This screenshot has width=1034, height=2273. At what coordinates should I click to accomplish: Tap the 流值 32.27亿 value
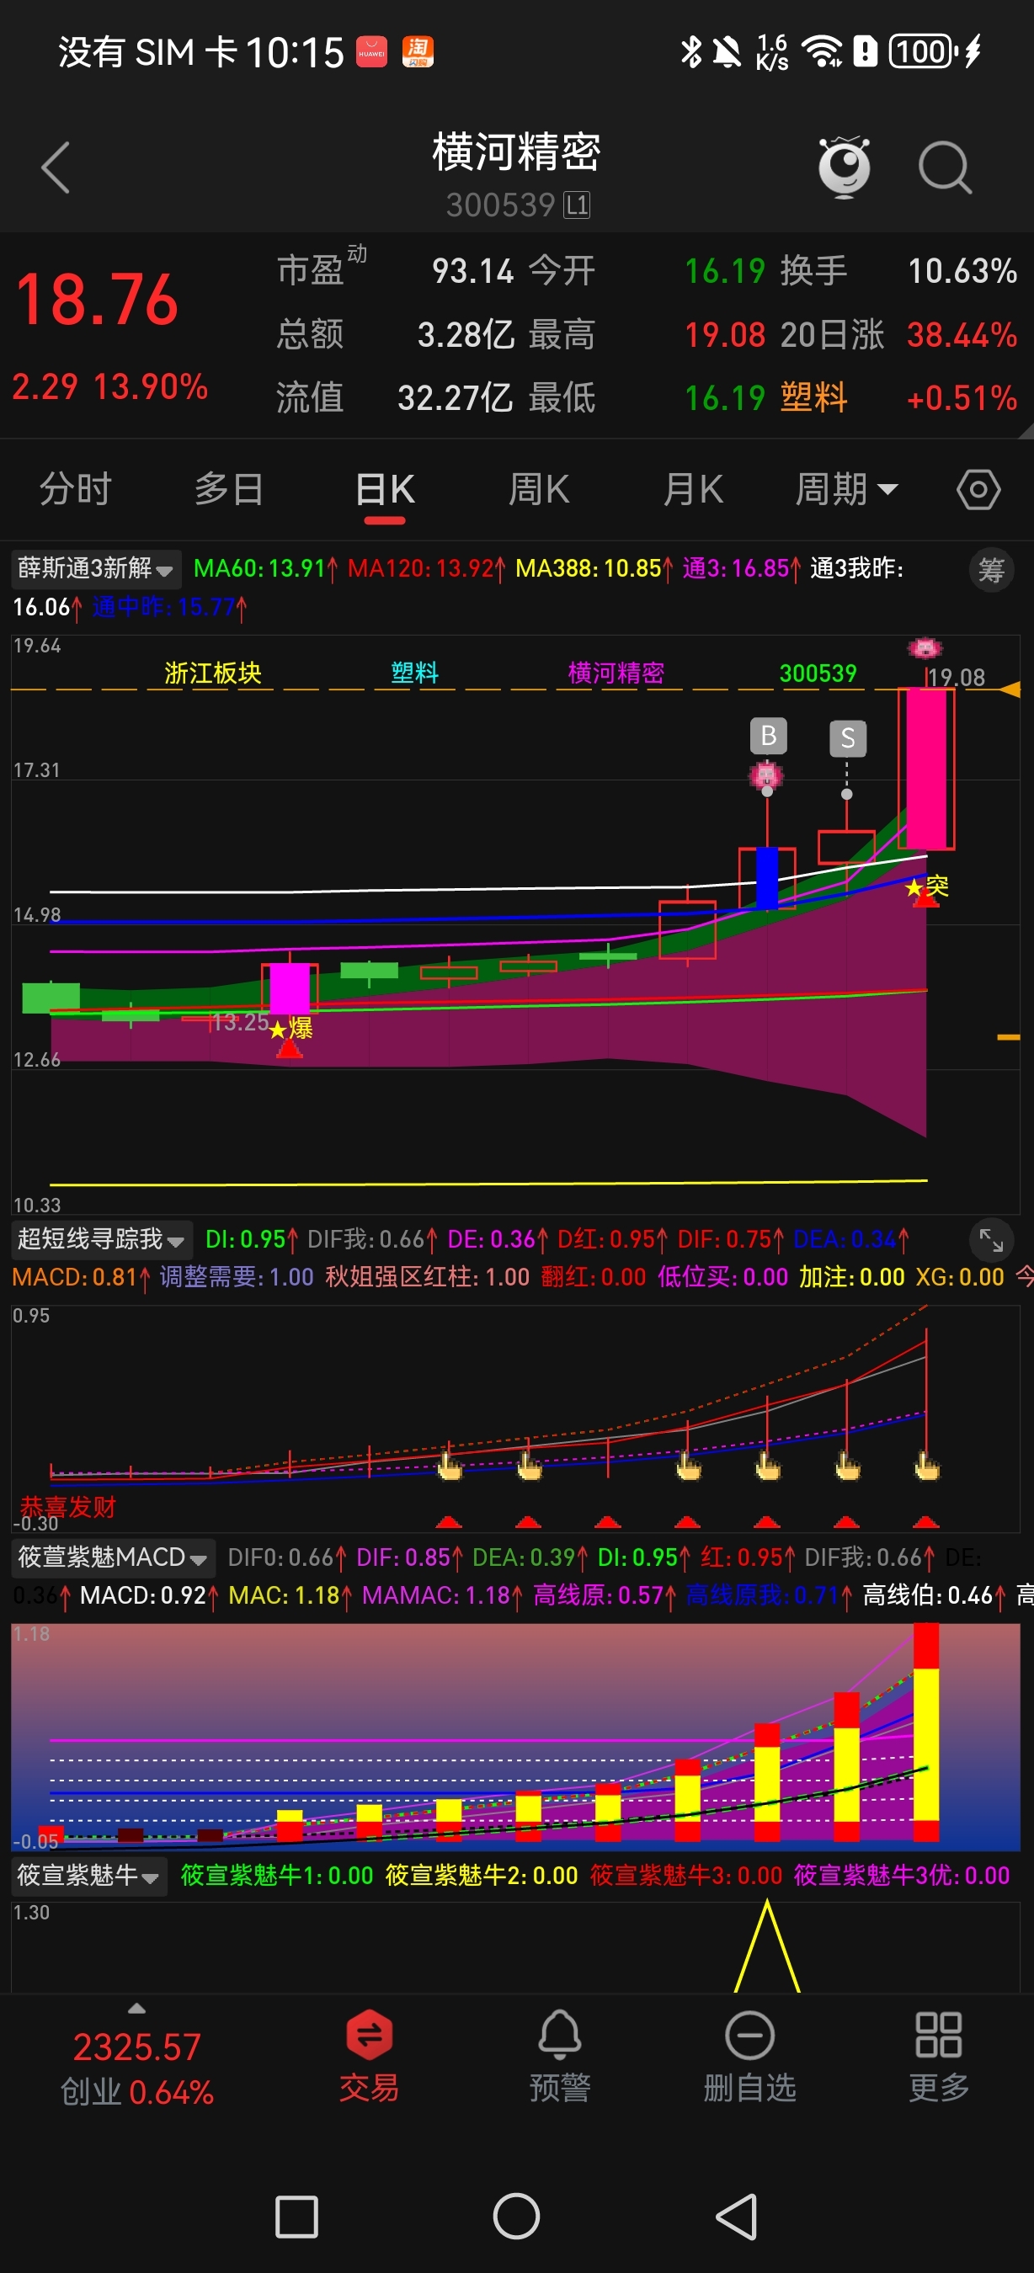[456, 398]
